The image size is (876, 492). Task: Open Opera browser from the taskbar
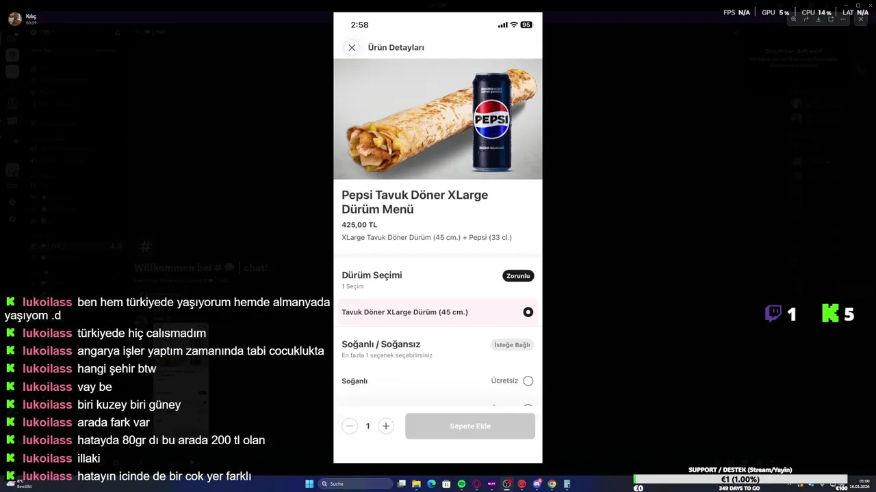(x=476, y=484)
